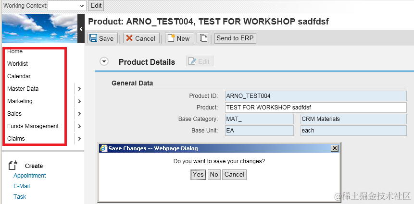Select Marketing in the navigation menu
The width and height of the screenshot is (414, 204).
click(20, 101)
